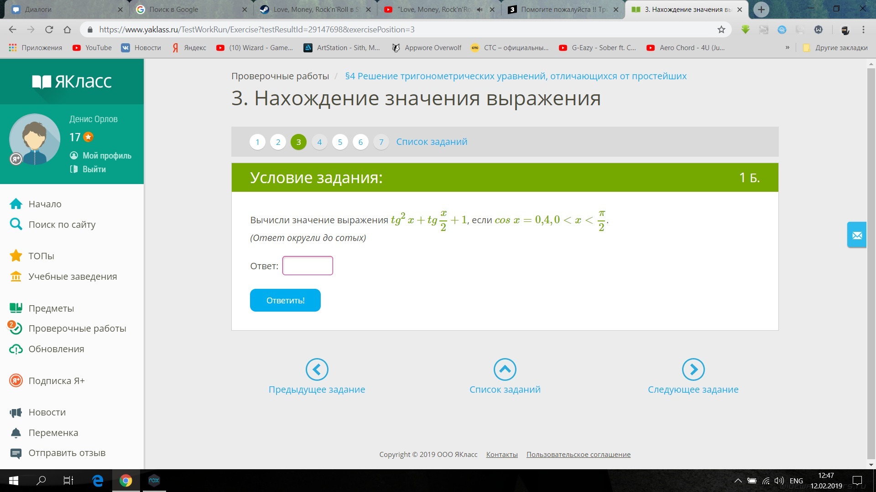Image resolution: width=876 pixels, height=492 pixels.
Task: Click the Начало home icon in sidebar
Action: click(x=16, y=204)
